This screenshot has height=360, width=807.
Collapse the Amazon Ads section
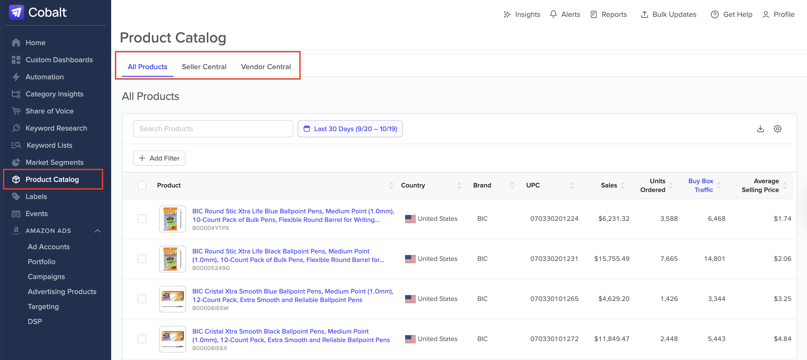tap(98, 231)
